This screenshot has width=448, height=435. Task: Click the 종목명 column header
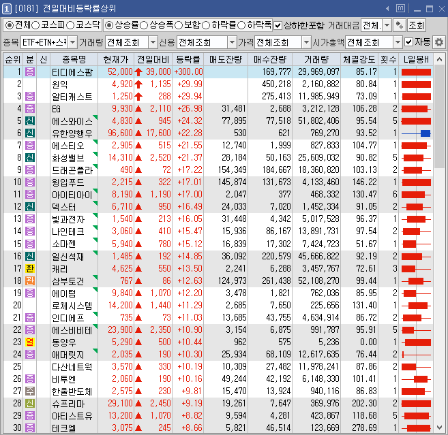[74, 59]
